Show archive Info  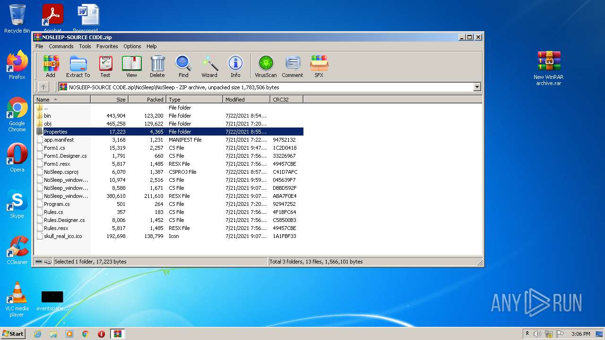coord(235,66)
